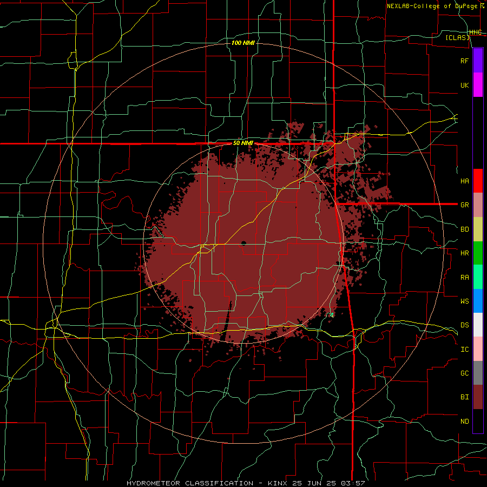Click the blue WS legend swatch

pyautogui.click(x=478, y=301)
